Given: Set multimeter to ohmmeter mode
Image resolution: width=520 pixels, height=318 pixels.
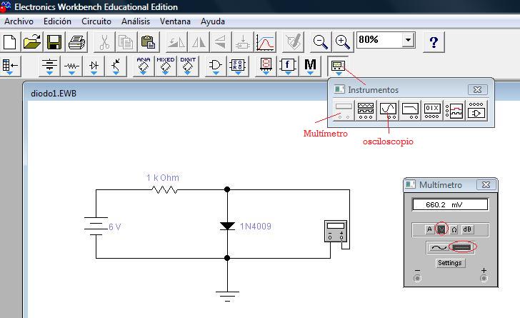Looking at the screenshot, I should tap(454, 229).
